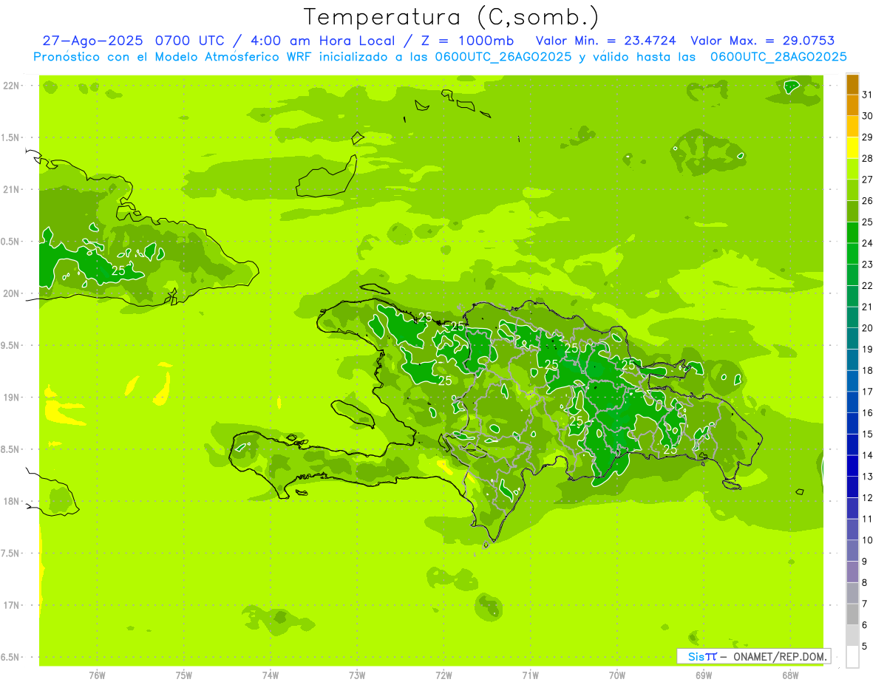Click 'Valor Min. = 23.4724' value
887x685 pixels.
coord(606,41)
